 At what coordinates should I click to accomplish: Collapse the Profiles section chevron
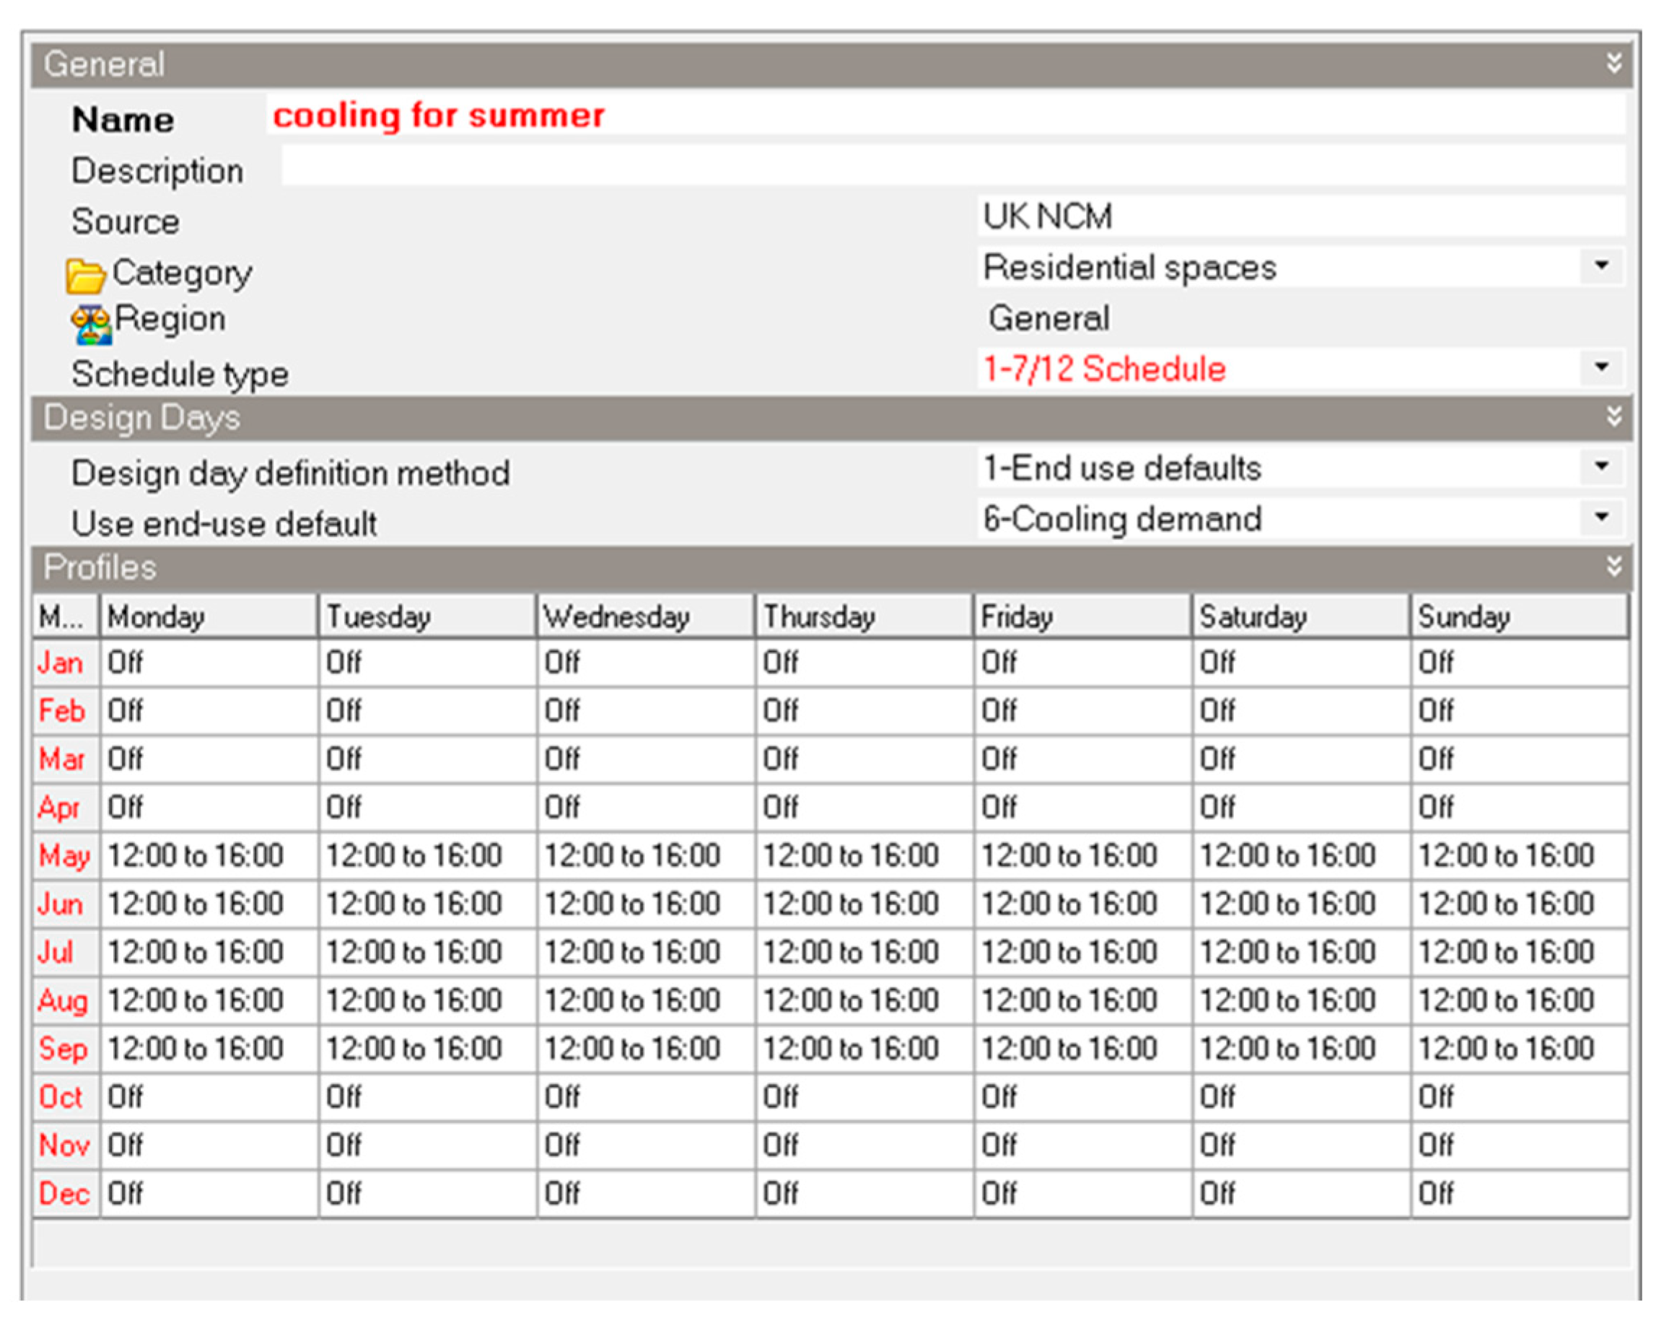pos(1613,567)
